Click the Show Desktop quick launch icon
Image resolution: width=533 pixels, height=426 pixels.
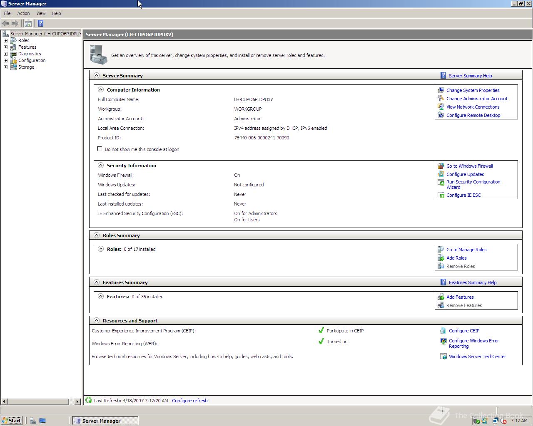[42, 421]
